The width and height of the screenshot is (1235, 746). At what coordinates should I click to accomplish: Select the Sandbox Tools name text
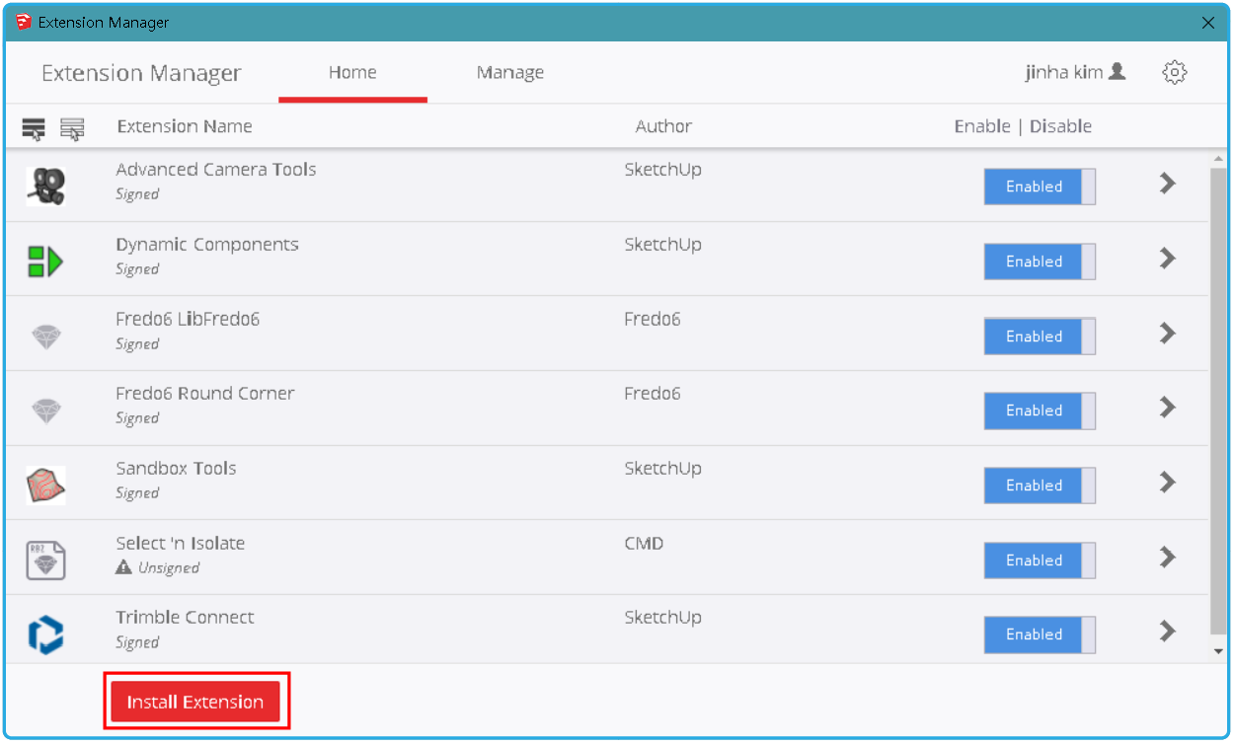176,468
